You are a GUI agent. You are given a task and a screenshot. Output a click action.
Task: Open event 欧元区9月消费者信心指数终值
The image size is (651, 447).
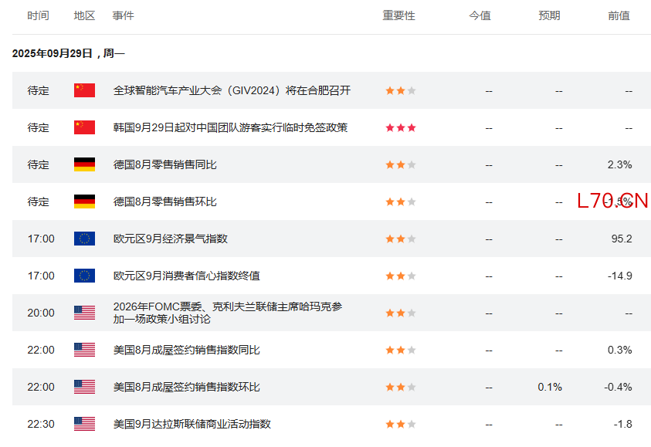pos(186,276)
